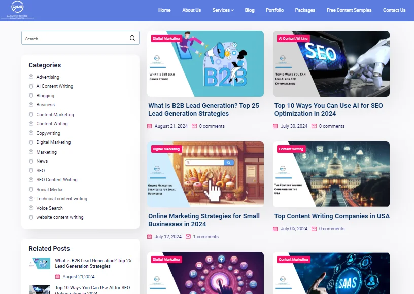Screen dimensions: 414x294
Task: Open Online Marketing Strategies for Small Businesses title
Action: pyautogui.click(x=204, y=220)
